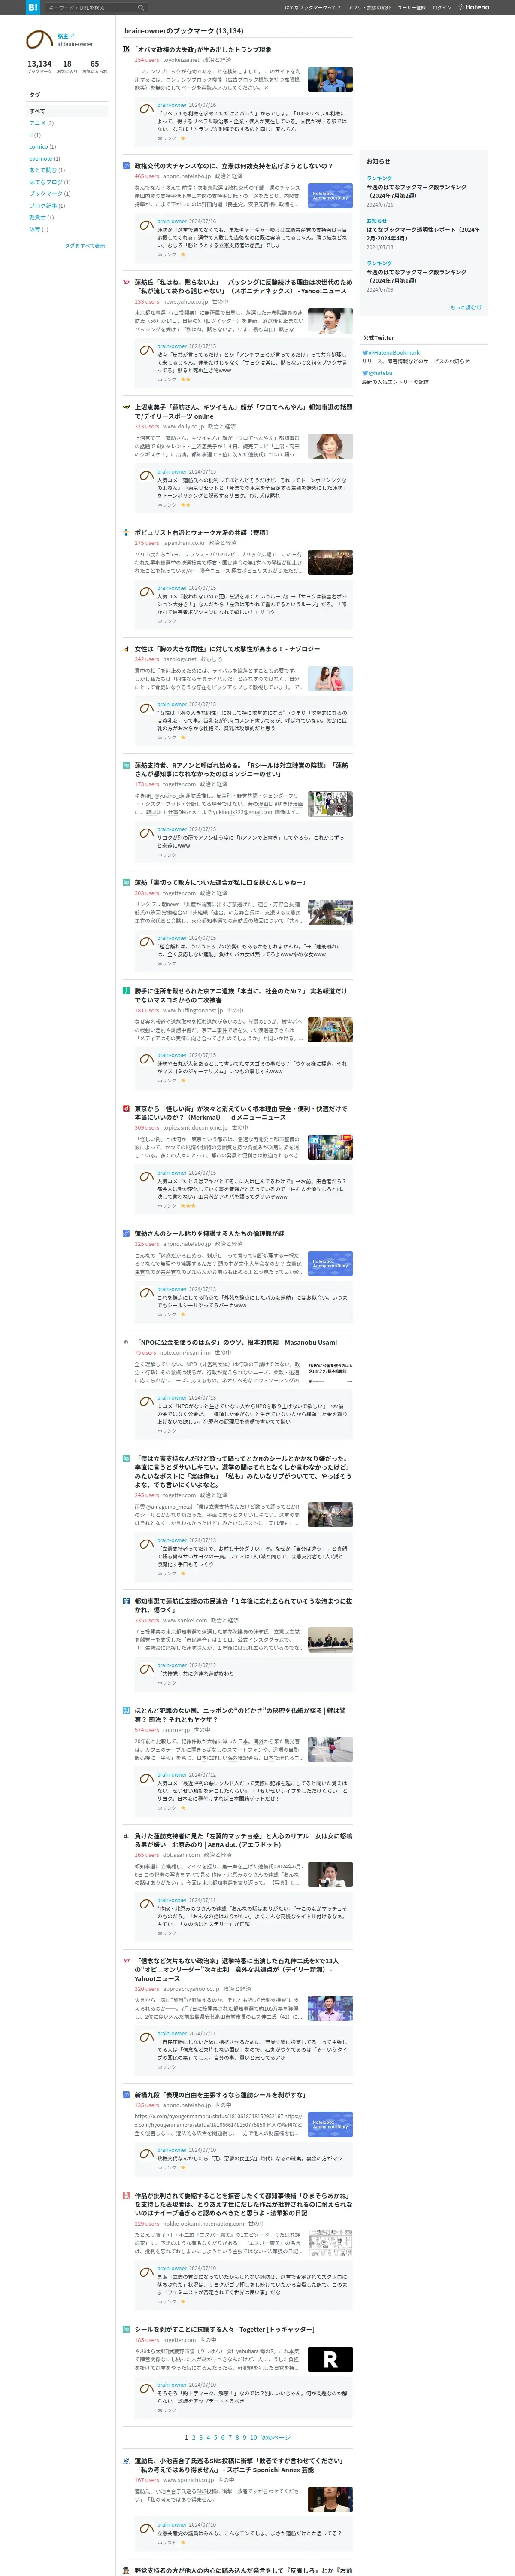Open 蓮舫支持者、Rアノンと呼ばれ始める article
The height and width of the screenshot is (2576, 515).
[x=241, y=769]
